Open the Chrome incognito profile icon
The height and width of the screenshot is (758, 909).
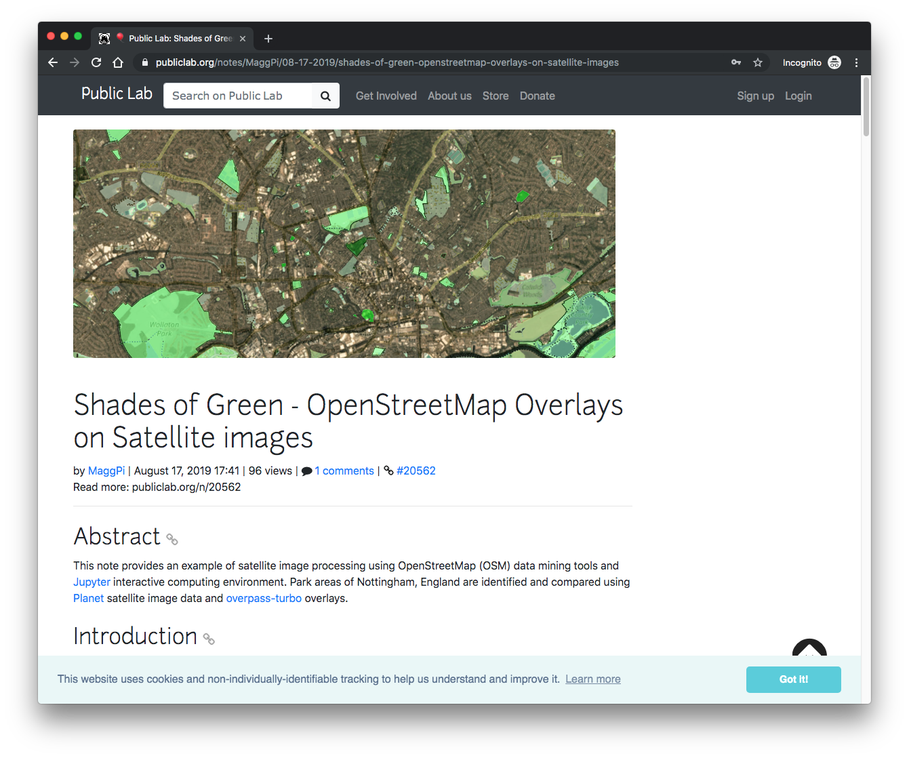(834, 62)
